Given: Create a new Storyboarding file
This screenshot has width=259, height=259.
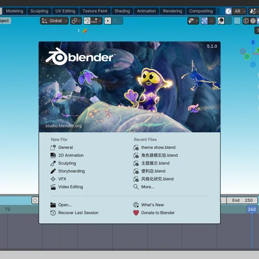Looking at the screenshot, I should tap(68, 171).
